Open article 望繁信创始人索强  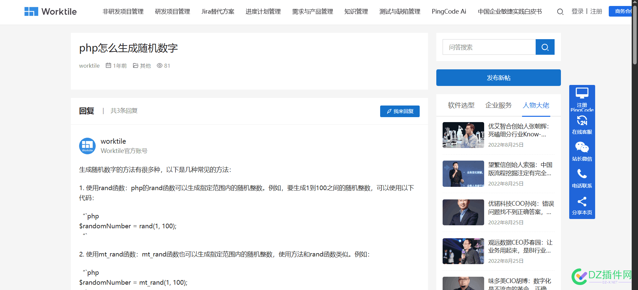(x=520, y=169)
